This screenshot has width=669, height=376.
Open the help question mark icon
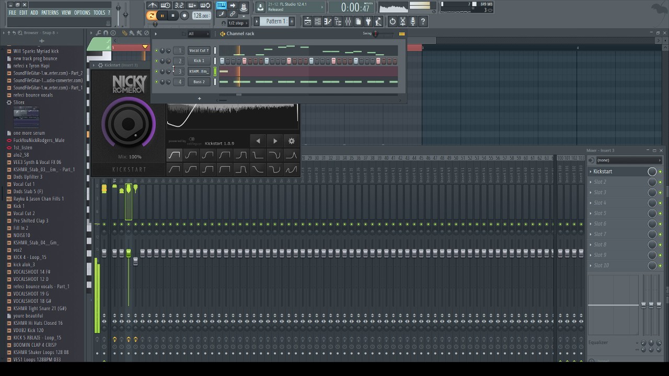423,21
